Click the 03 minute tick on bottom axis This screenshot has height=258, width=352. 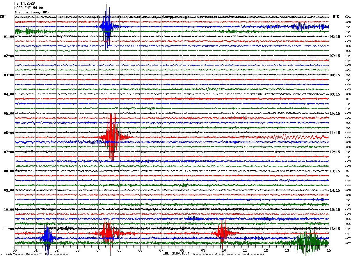tap(77, 250)
